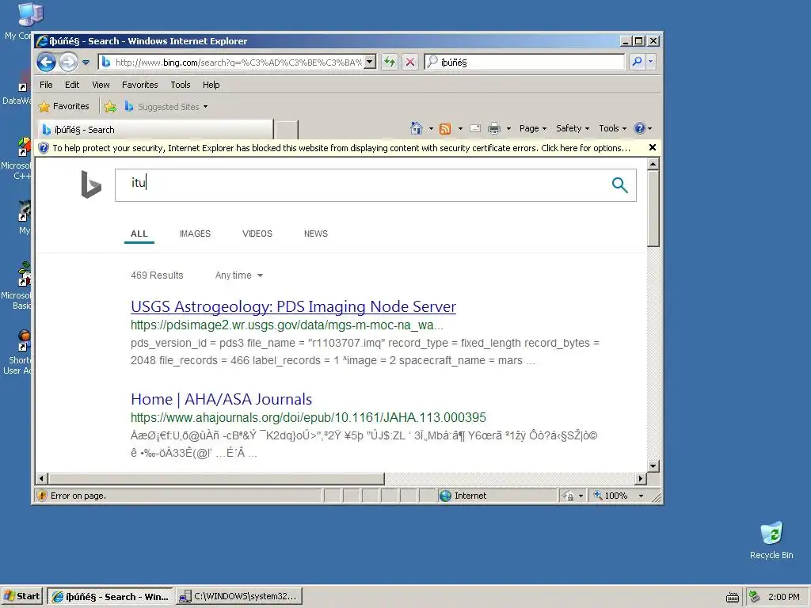Switch to the IMAGES tab
Screen dimensions: 811x608
tap(195, 234)
